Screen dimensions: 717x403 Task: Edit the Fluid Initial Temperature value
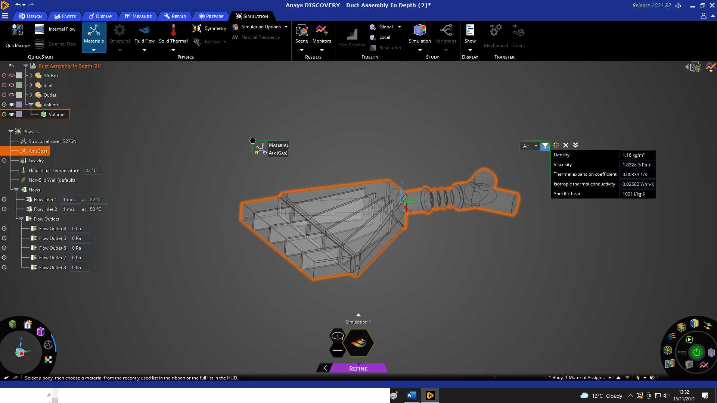click(x=92, y=171)
